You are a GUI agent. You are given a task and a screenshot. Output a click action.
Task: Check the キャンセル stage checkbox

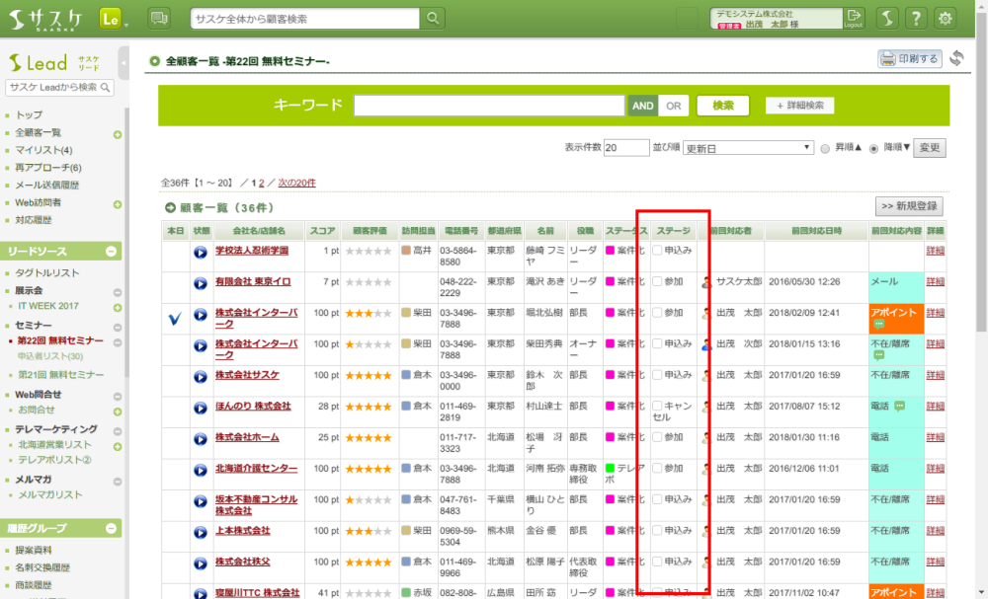(657, 406)
